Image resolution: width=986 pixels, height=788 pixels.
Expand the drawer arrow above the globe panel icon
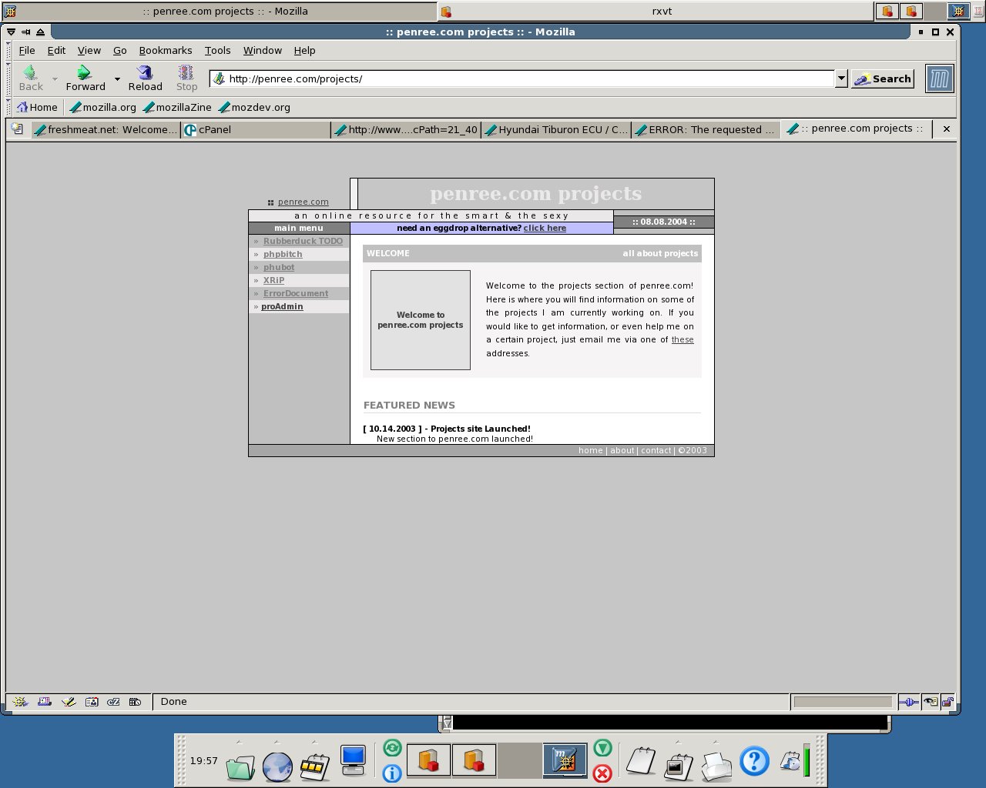(276, 743)
